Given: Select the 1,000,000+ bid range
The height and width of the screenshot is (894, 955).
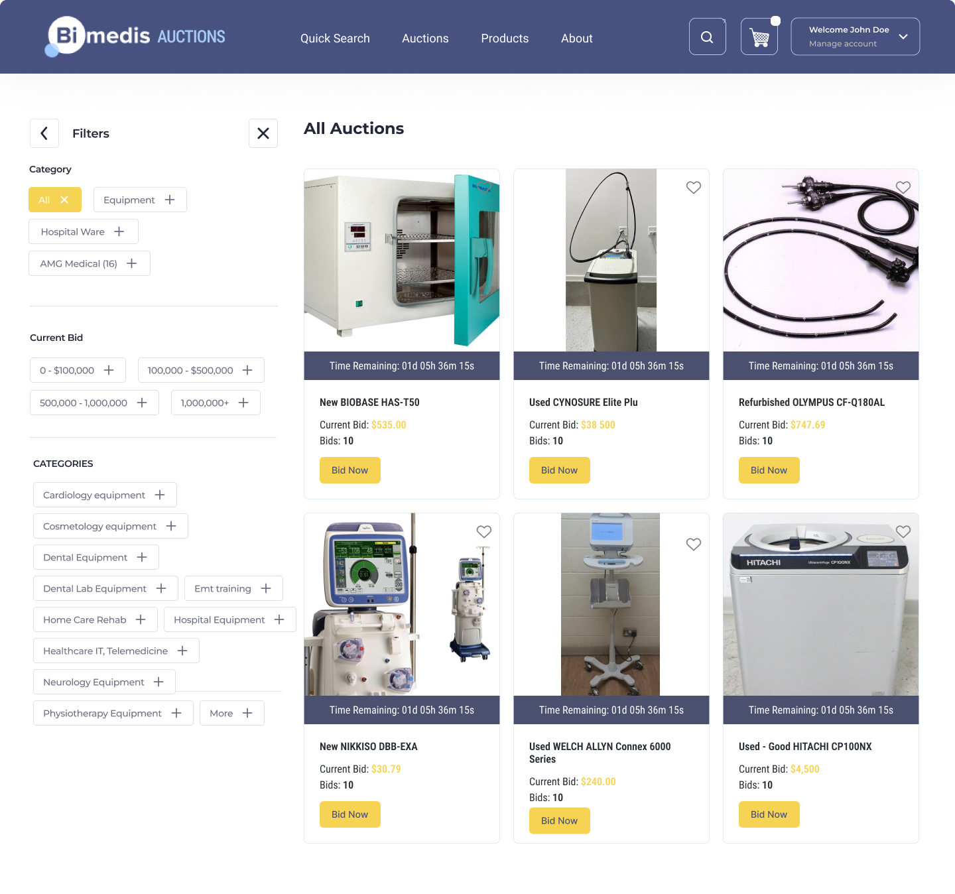Looking at the screenshot, I should click(x=216, y=403).
